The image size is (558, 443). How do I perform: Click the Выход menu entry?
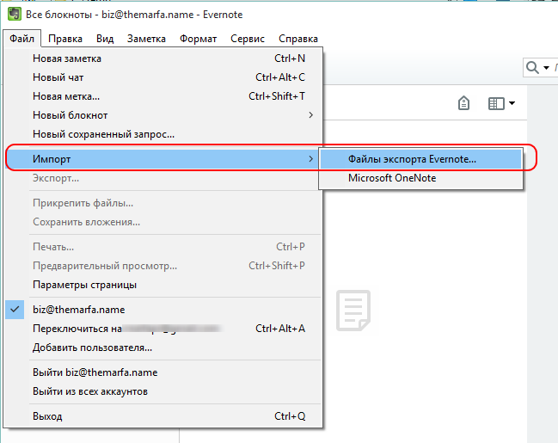tap(163, 416)
